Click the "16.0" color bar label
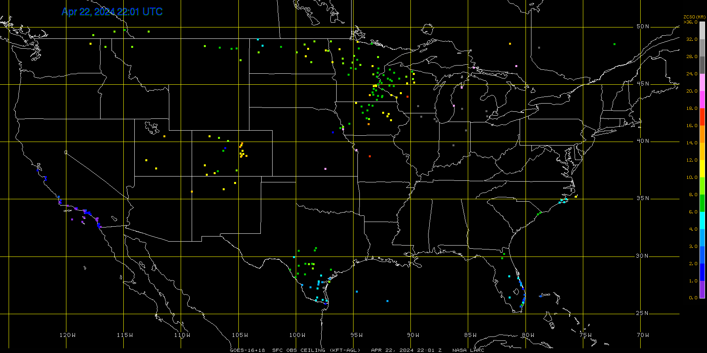707x353 pixels. (692, 126)
